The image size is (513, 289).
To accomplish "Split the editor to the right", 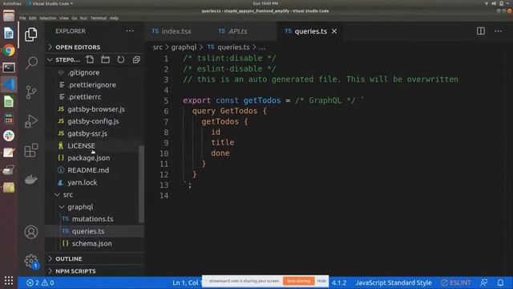I will click(x=481, y=31).
